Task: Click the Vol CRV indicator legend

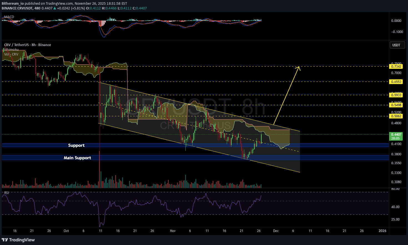Action: [11, 54]
